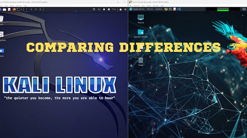Image resolution: width=247 pixels, height=138 pixels.
Task: Open notifications bell in Kali panel
Action: point(104,10)
